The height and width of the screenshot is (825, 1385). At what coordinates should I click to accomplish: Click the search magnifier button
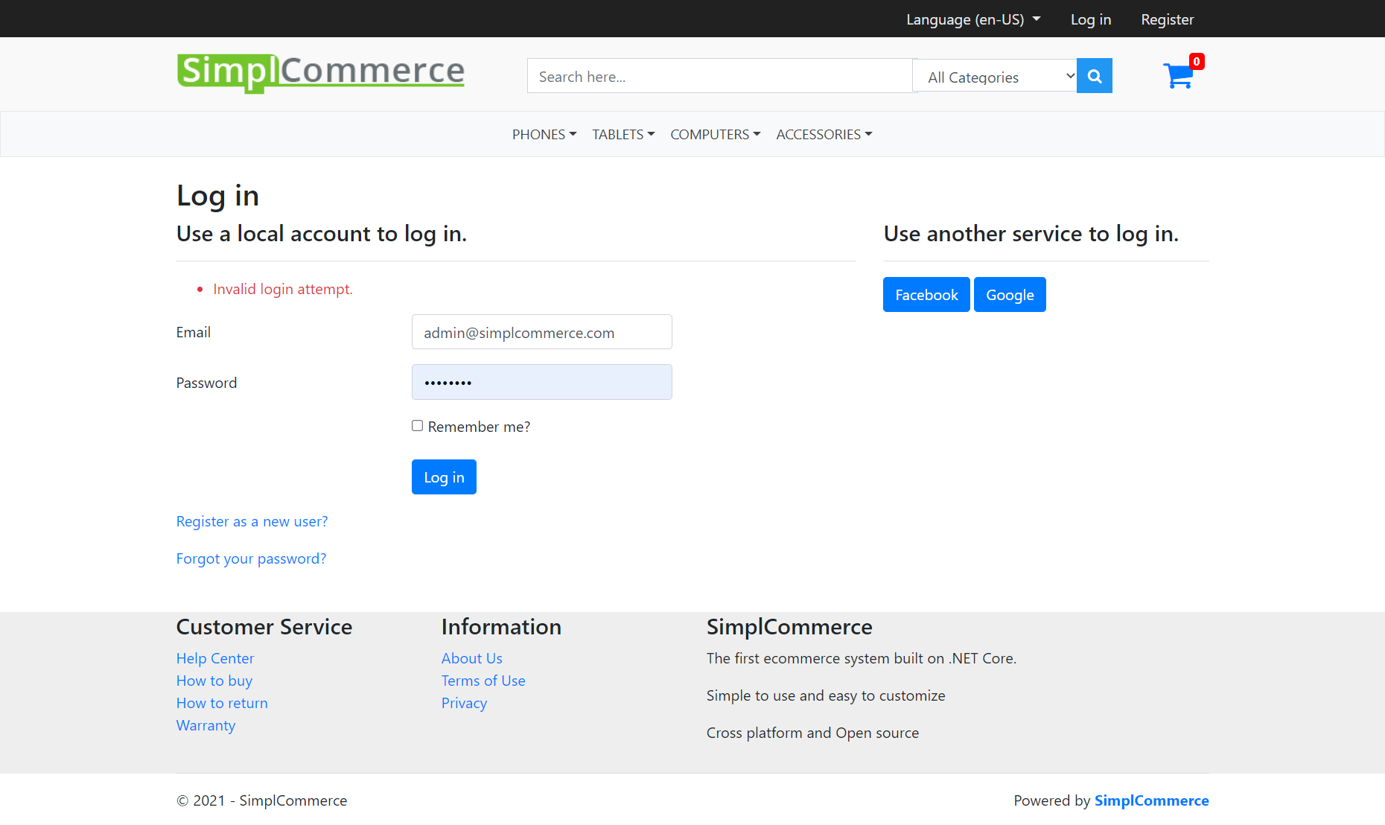coord(1094,76)
